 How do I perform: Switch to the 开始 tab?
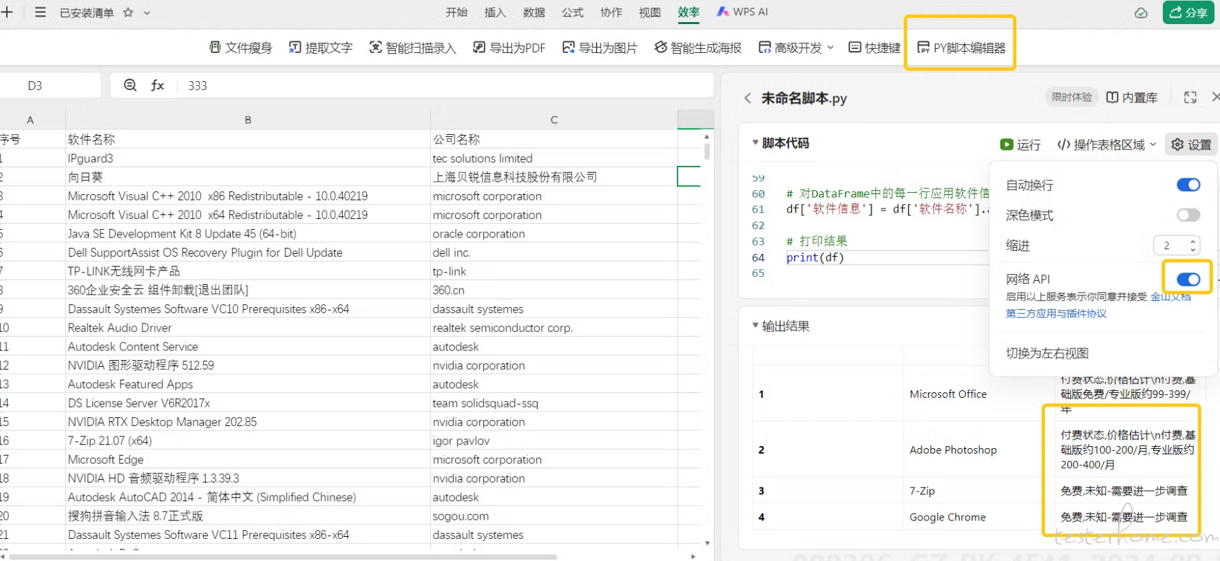click(456, 12)
